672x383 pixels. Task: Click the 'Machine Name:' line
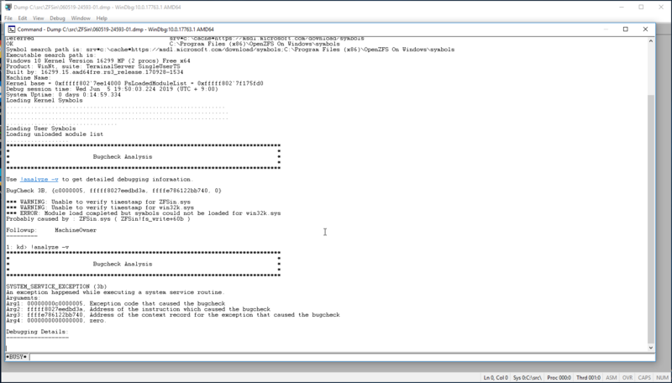point(29,78)
